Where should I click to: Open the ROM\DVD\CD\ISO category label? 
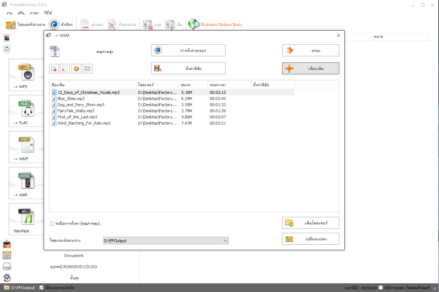[x=74, y=267]
